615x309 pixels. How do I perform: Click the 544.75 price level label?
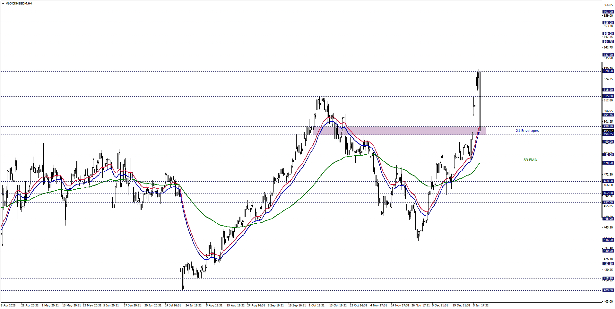608,42
